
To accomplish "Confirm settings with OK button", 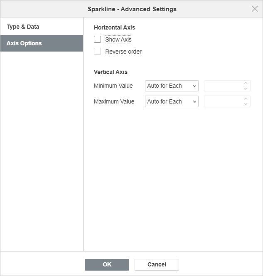I will [107, 264].
